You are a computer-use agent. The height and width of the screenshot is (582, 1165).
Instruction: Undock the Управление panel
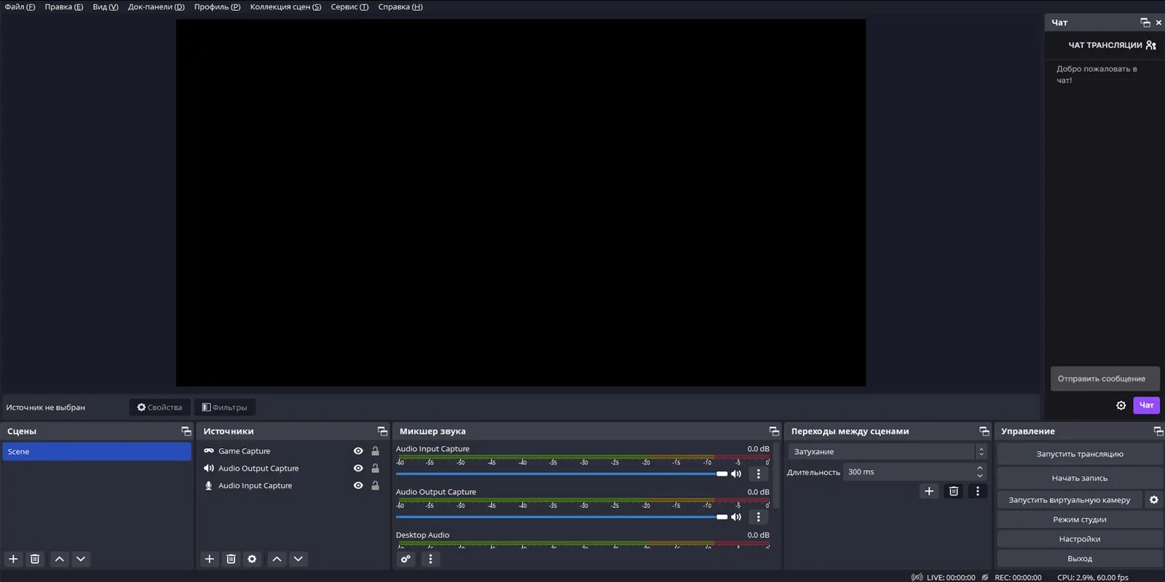1158,431
